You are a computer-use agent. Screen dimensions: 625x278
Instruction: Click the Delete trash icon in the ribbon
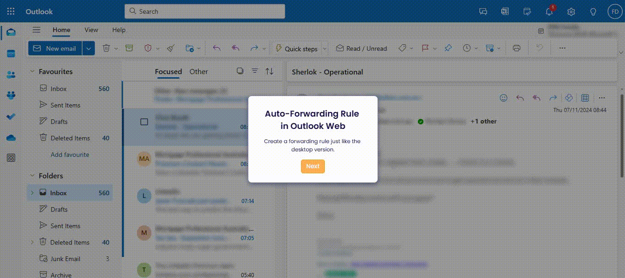[x=106, y=48]
